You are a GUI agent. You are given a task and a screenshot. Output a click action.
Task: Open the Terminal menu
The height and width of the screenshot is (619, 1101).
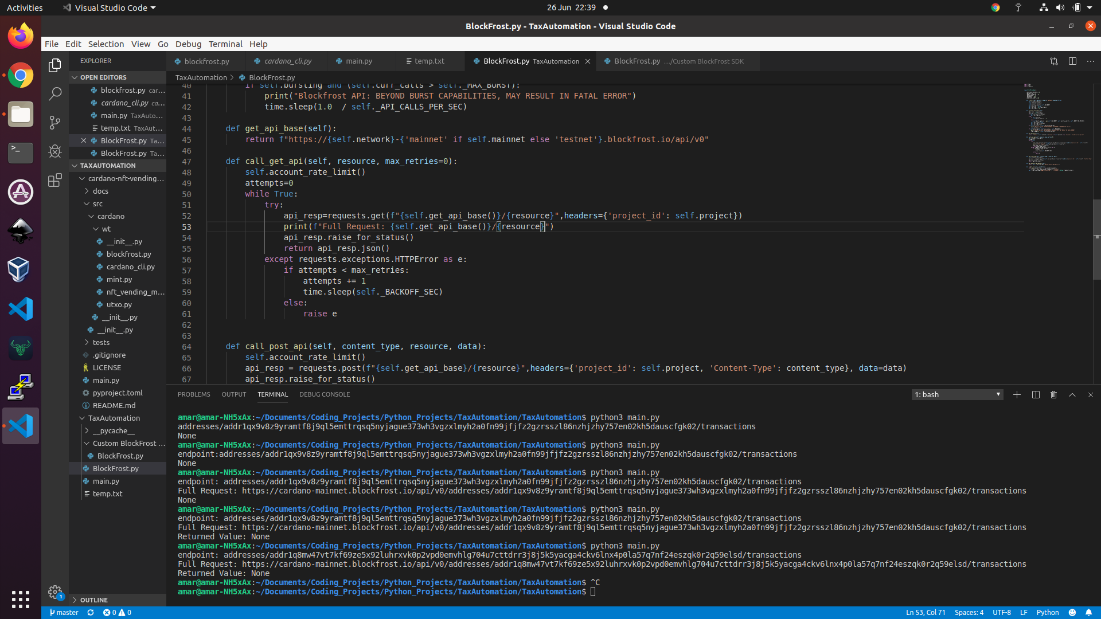click(225, 44)
